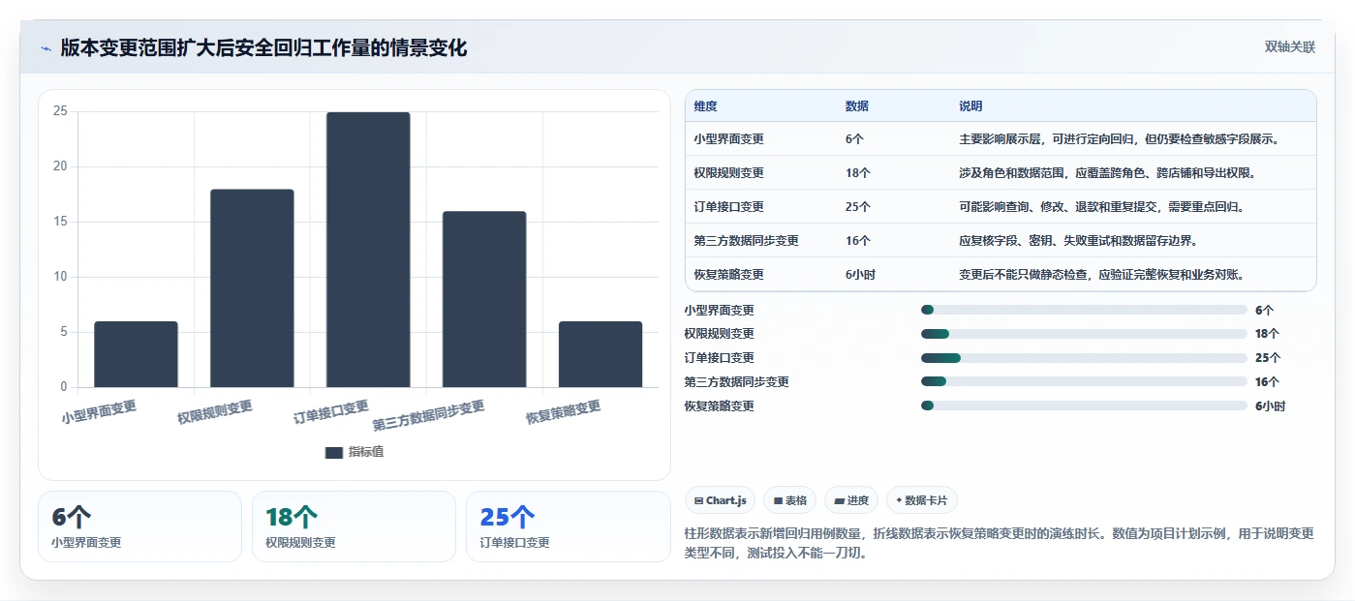This screenshot has height=601, width=1355.
Task: Open the 18个 权限规则变更 data card
Action: (x=354, y=526)
